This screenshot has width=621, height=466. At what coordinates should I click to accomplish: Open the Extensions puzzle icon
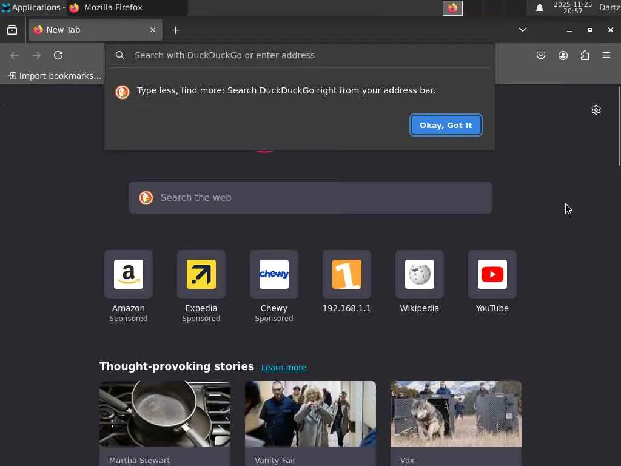pos(585,55)
